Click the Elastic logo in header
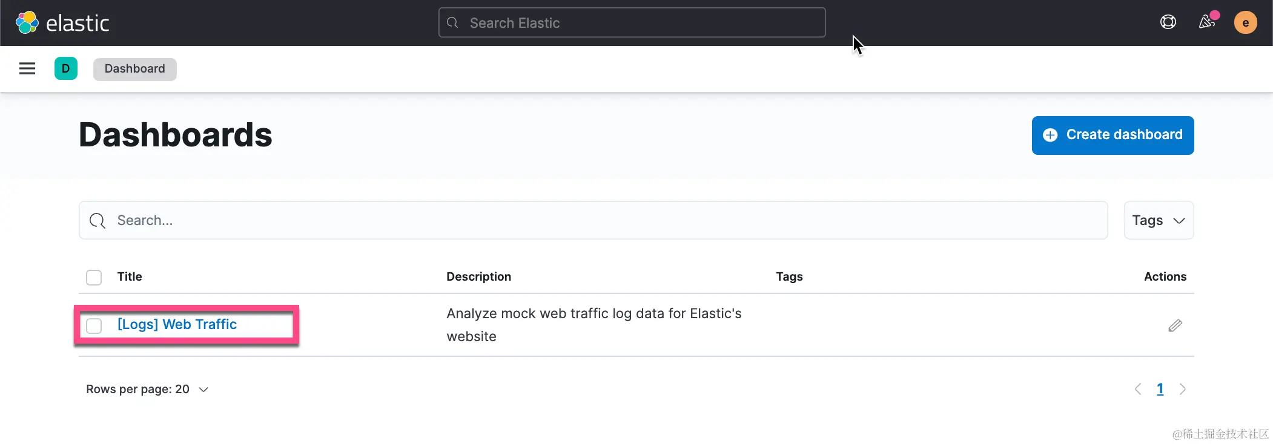1273x444 pixels. click(62, 23)
